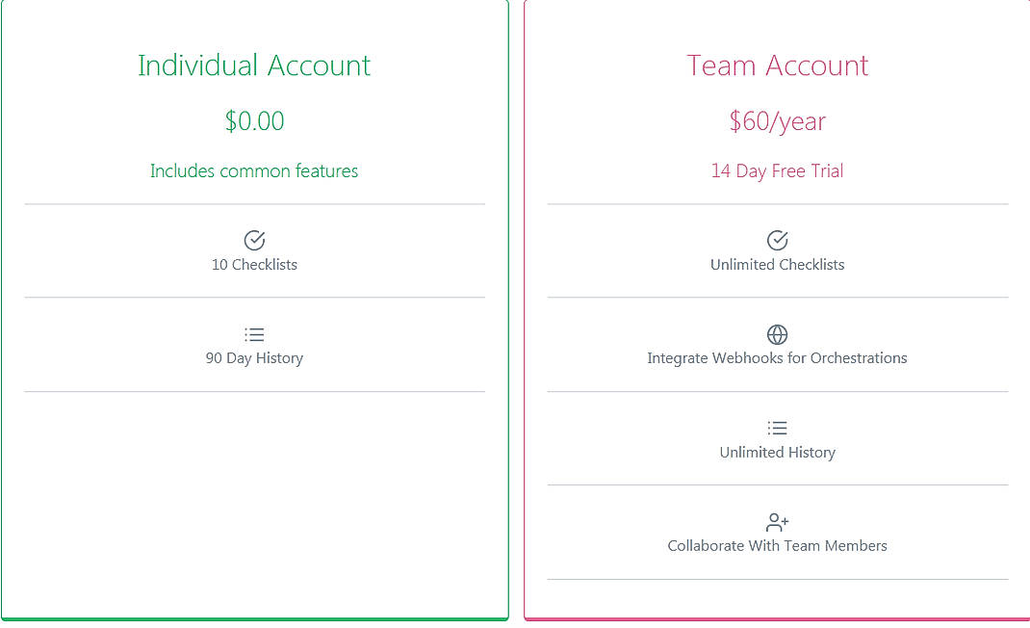Click the $0.00 price label
1030x628 pixels.
coord(254,121)
